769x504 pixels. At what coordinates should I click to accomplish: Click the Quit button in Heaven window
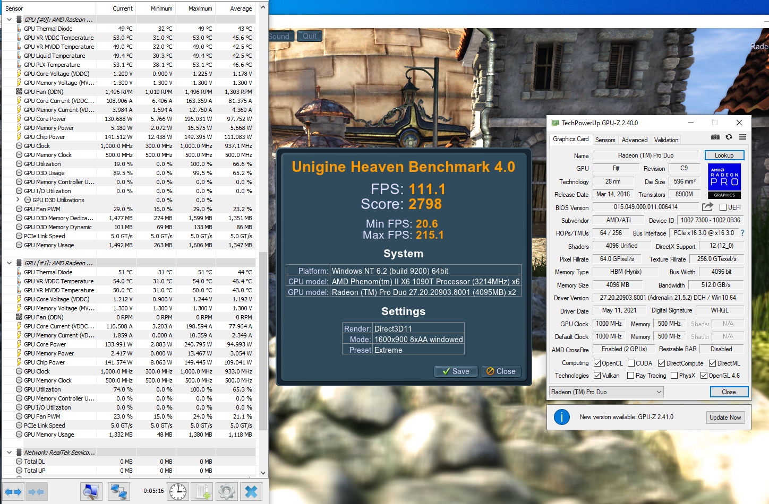pyautogui.click(x=309, y=36)
